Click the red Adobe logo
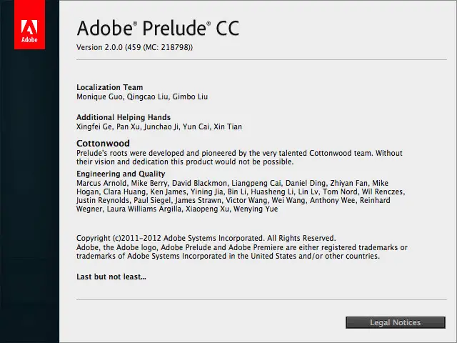 (29, 24)
